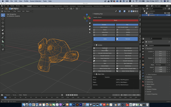
Task: Open Blender File menu
Action: tap(4, 6)
